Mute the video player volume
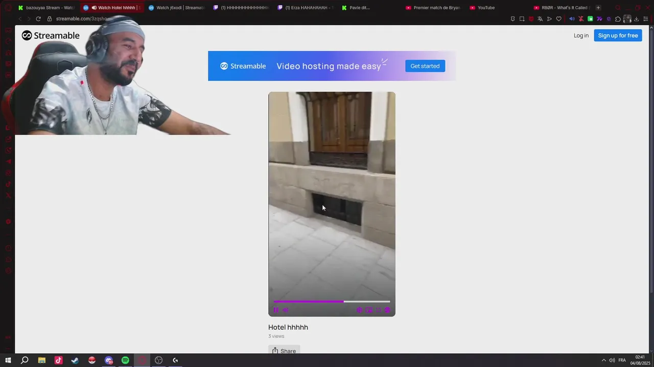This screenshot has width=654, height=367. [x=286, y=310]
